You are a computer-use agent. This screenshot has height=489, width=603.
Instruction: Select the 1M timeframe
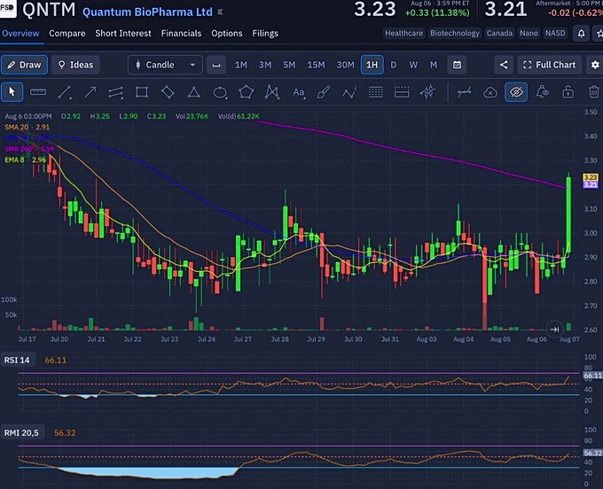(241, 65)
